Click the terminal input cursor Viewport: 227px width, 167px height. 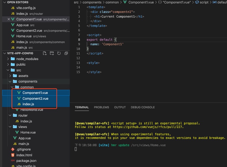tap(76, 149)
